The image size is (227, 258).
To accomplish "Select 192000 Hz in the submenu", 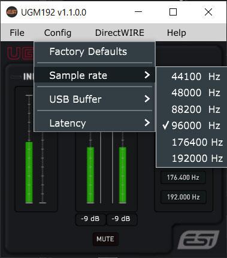I will [192, 158].
